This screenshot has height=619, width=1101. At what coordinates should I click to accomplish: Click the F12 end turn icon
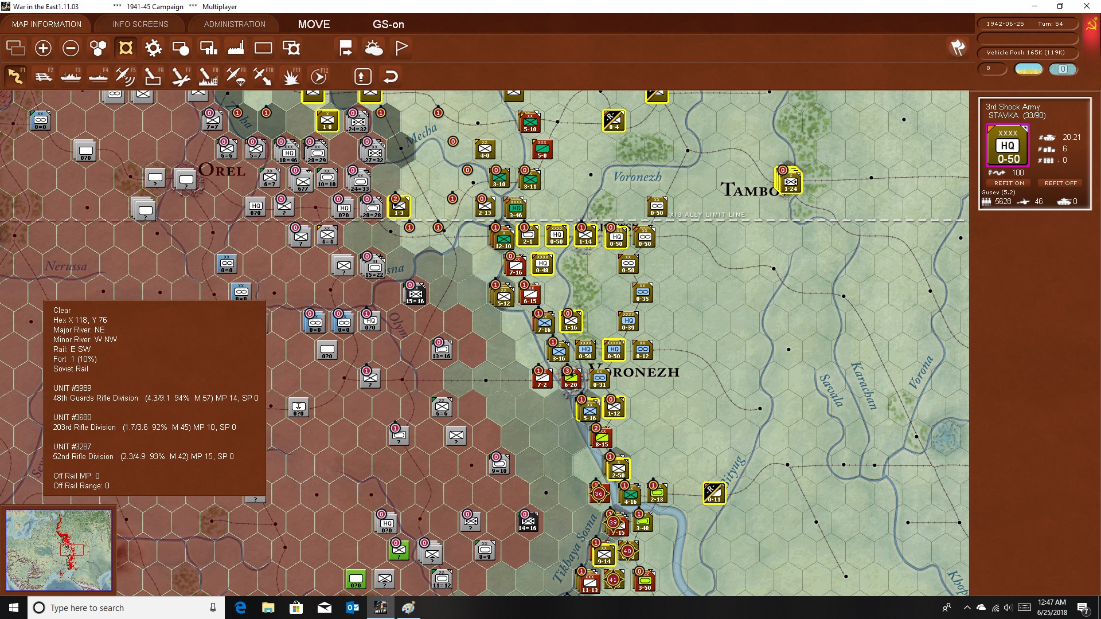(319, 76)
